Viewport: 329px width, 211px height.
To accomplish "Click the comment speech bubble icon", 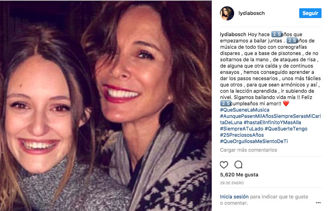I will tap(238, 165).
